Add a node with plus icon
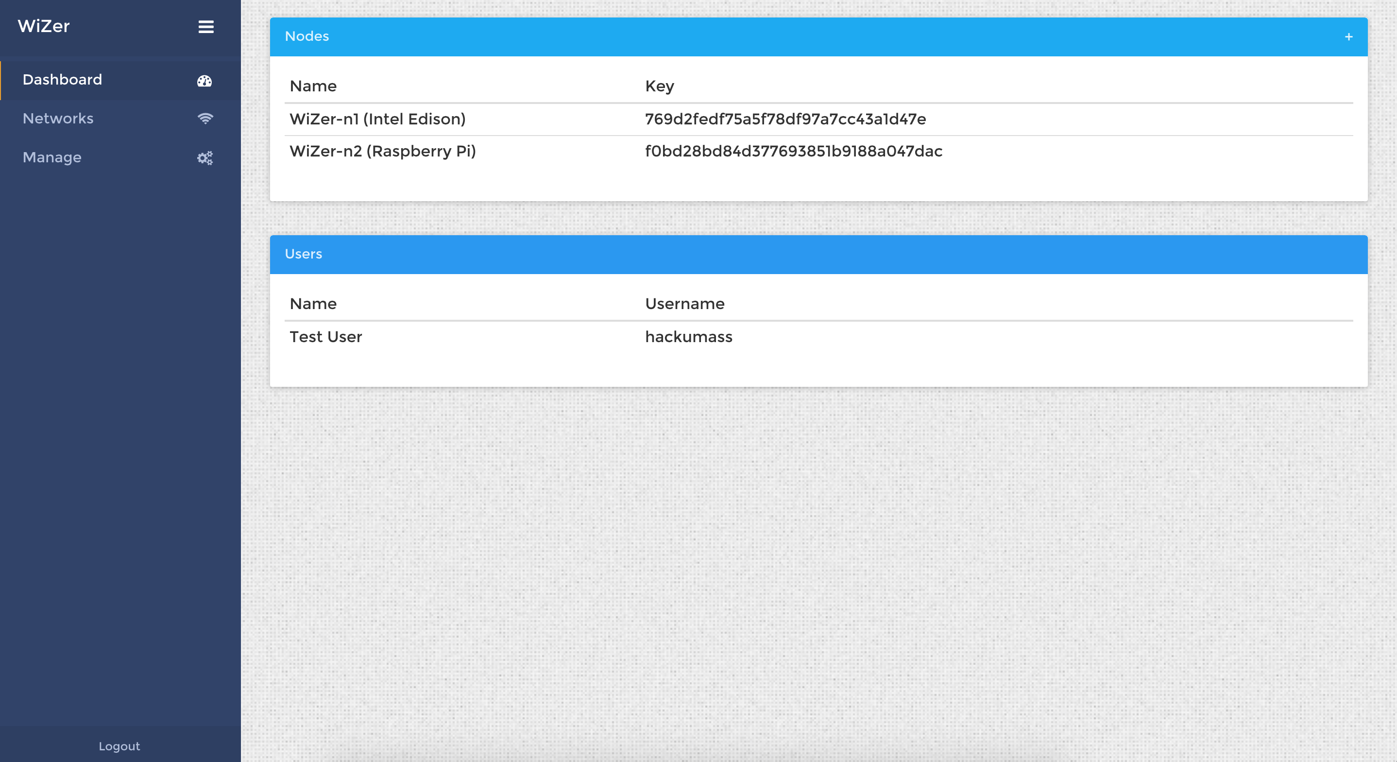 [x=1348, y=37]
